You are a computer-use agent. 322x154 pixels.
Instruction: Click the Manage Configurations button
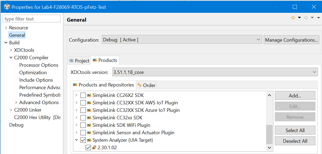pyautogui.click(x=291, y=40)
